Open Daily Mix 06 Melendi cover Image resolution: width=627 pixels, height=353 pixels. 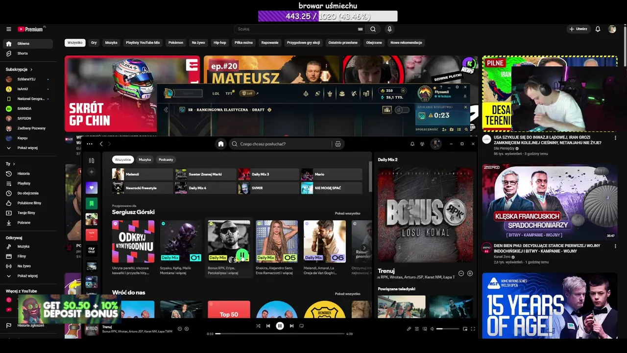[x=324, y=241]
